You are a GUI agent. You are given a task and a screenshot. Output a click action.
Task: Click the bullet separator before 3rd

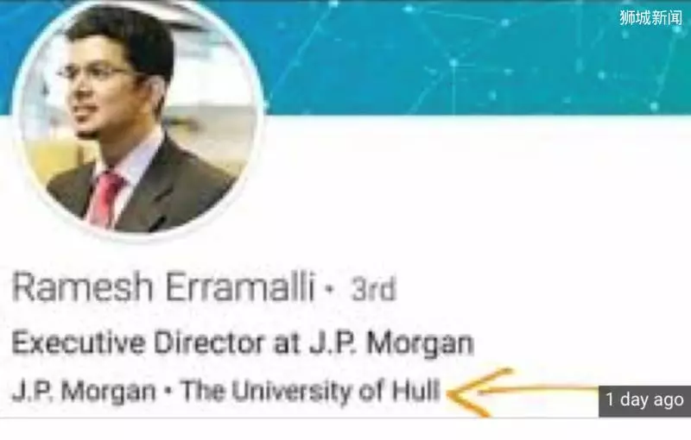329,290
